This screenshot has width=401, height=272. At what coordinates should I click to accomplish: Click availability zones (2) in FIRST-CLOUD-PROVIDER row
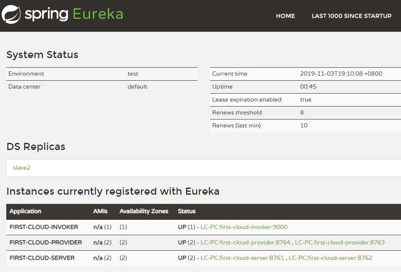[123, 242]
